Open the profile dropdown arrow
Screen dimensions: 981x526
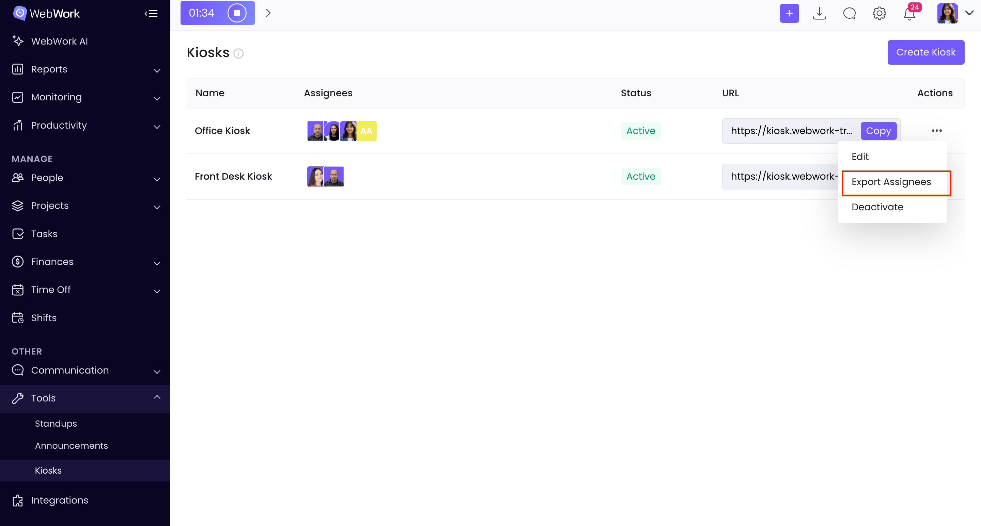pyautogui.click(x=969, y=13)
